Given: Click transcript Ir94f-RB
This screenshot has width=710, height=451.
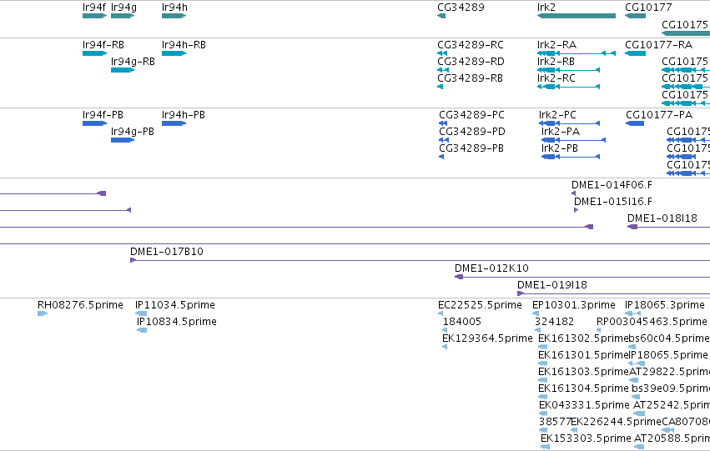Looking at the screenshot, I should tap(94, 53).
